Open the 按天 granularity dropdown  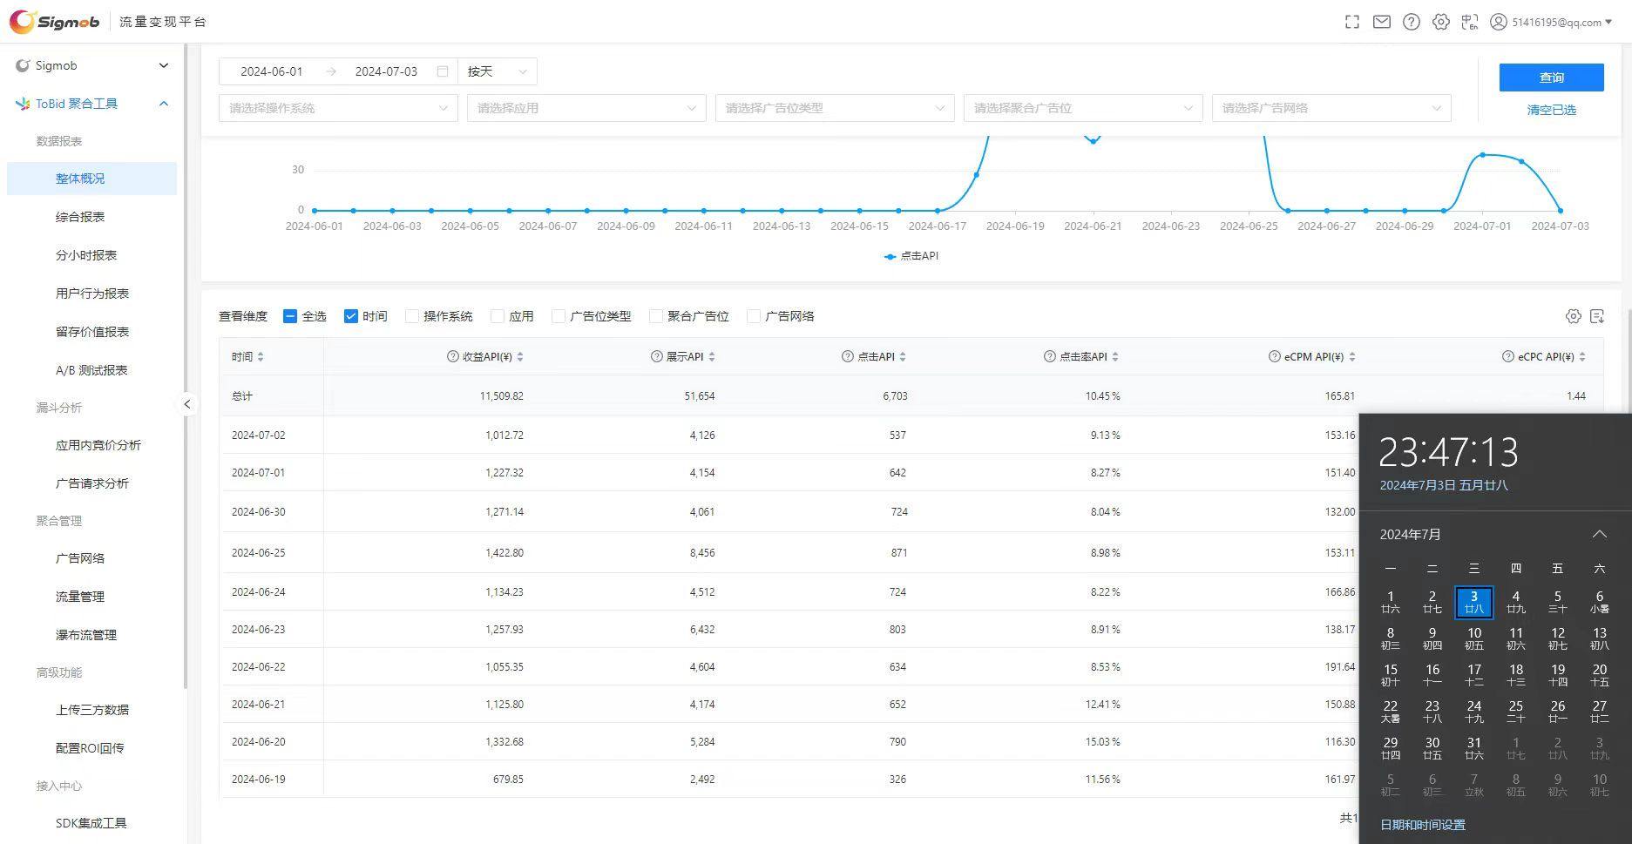coord(497,71)
